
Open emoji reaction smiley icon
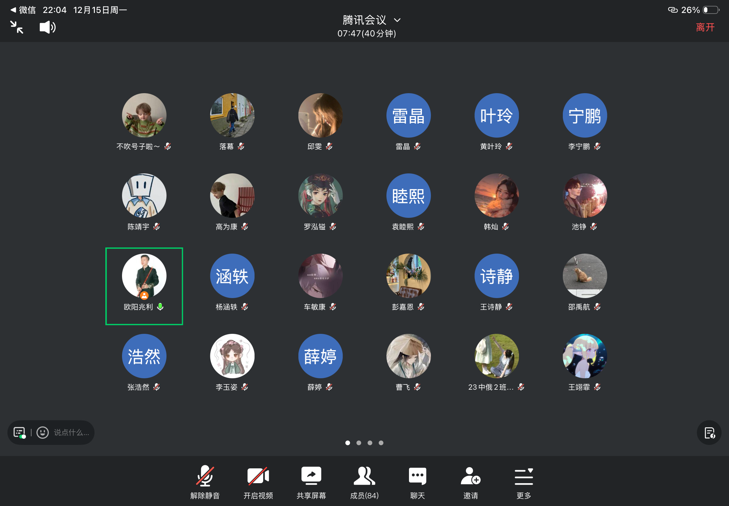tap(43, 433)
